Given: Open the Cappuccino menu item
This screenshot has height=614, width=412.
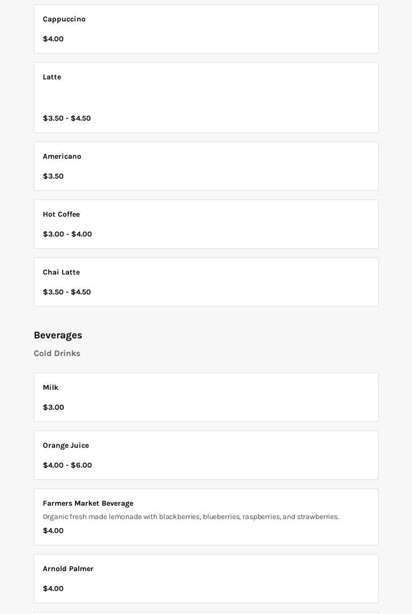Looking at the screenshot, I should [x=64, y=19].
